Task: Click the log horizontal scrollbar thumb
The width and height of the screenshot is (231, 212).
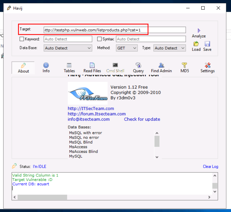Action: 42,197
